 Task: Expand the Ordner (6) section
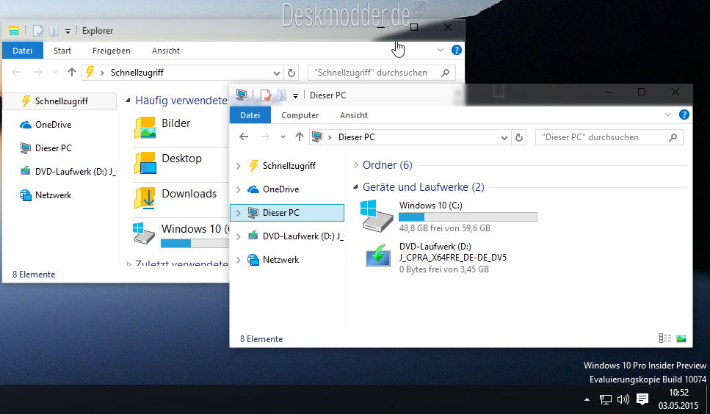pos(357,165)
